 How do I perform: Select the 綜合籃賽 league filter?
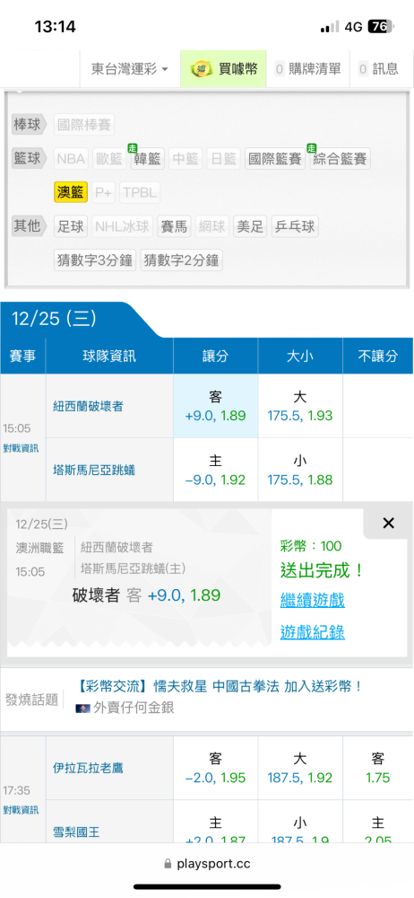(341, 159)
